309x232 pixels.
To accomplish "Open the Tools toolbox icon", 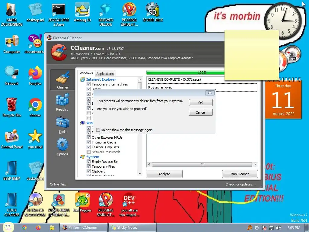I will pos(62,124).
